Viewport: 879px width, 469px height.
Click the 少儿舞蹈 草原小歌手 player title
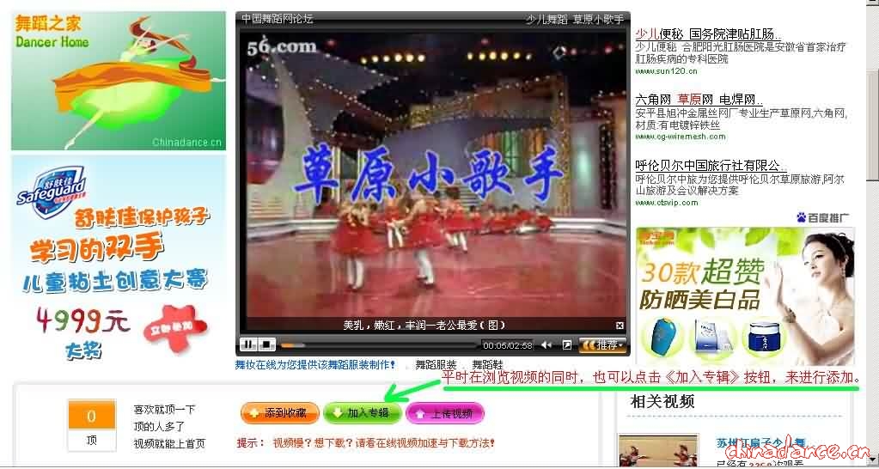click(x=575, y=19)
